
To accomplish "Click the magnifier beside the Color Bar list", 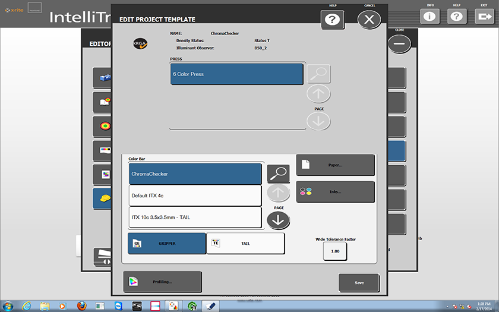I will (x=278, y=174).
